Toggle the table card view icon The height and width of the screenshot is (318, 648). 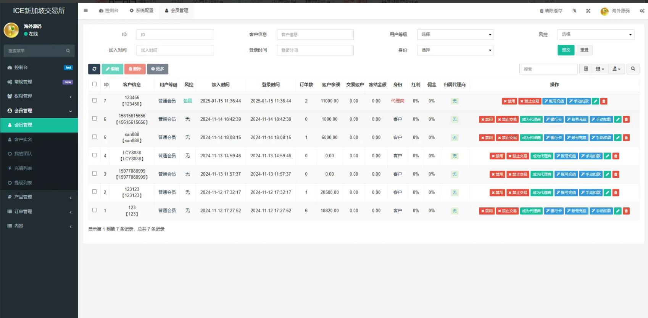tap(586, 69)
